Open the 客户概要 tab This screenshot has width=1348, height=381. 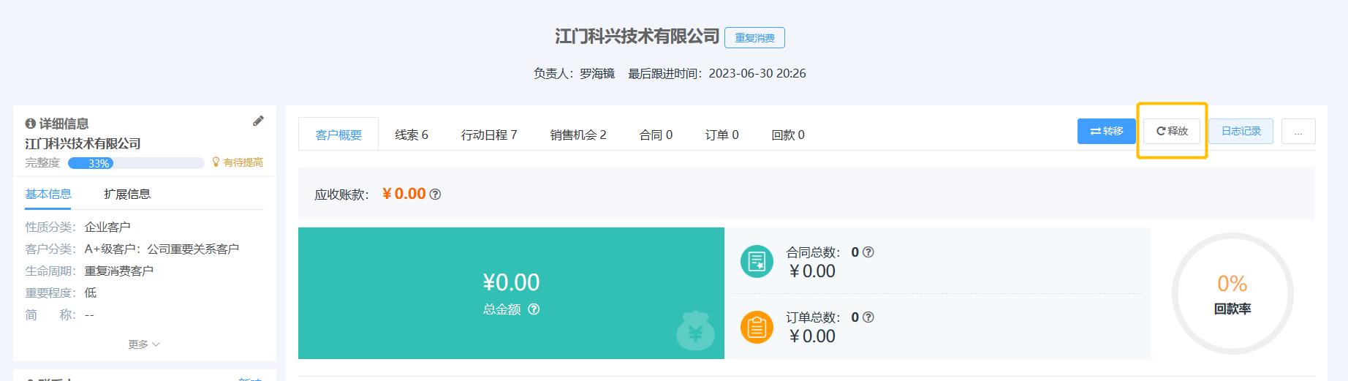(x=338, y=135)
